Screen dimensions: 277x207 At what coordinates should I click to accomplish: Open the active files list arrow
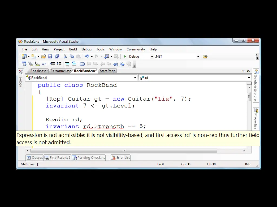[243, 71]
